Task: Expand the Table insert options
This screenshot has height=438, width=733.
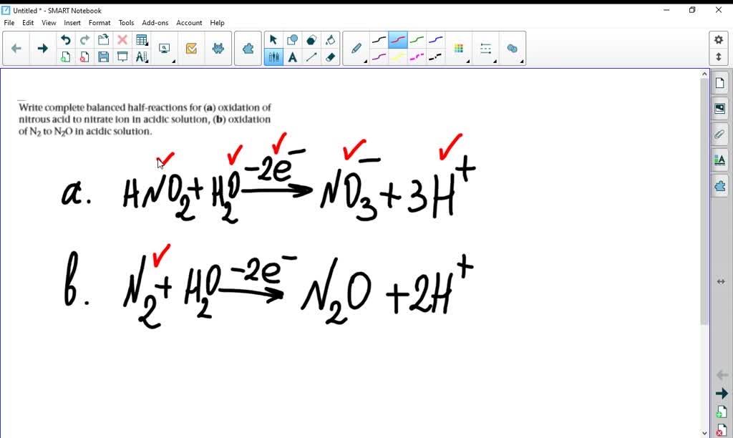Action: [146, 44]
